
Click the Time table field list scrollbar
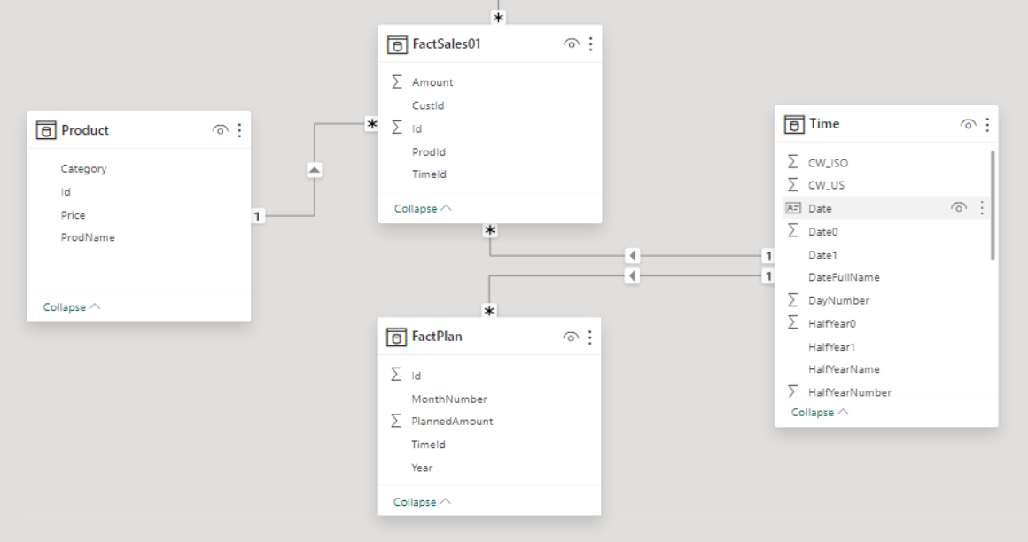[993, 205]
